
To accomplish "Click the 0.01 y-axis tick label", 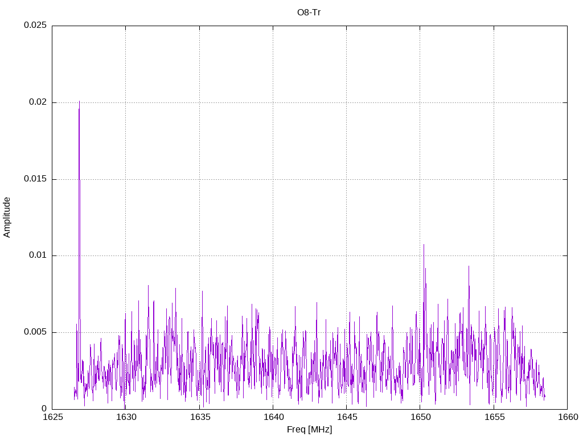I will click(x=37, y=255).
